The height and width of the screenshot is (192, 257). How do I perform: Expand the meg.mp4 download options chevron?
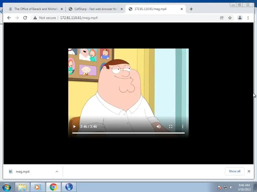(57, 171)
